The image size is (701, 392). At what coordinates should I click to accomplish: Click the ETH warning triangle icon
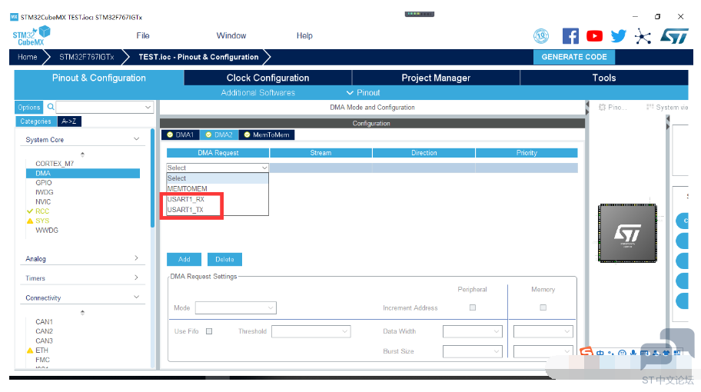coord(30,350)
